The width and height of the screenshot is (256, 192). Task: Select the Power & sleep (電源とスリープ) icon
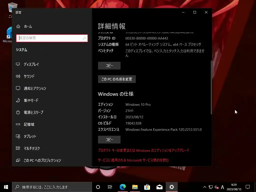pyautogui.click(x=18, y=112)
